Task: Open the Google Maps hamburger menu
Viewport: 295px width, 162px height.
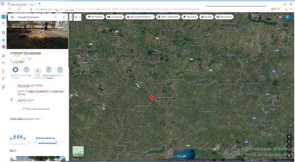Action: (12, 17)
